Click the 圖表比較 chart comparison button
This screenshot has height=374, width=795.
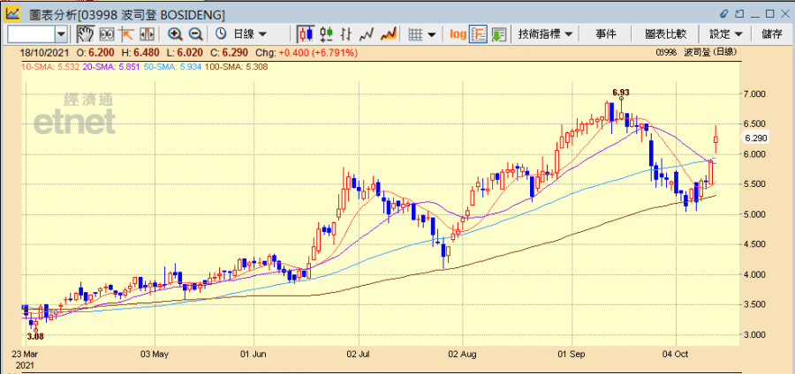pyautogui.click(x=665, y=34)
